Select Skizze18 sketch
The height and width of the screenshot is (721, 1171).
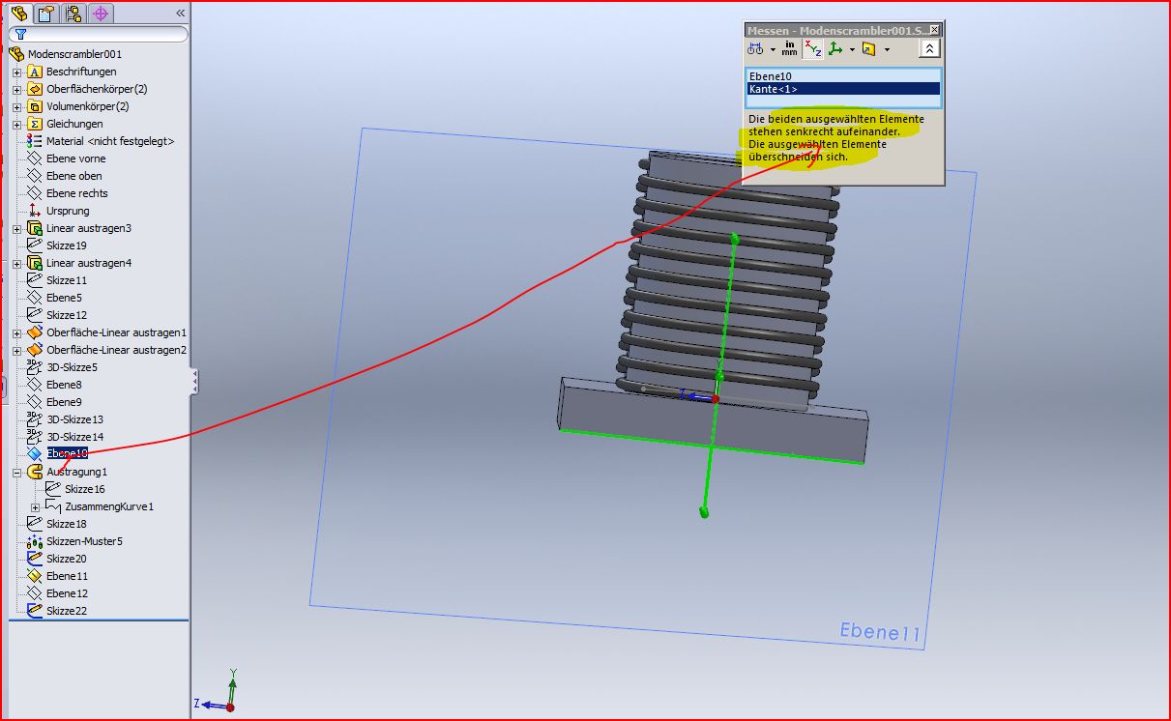pyautogui.click(x=66, y=524)
